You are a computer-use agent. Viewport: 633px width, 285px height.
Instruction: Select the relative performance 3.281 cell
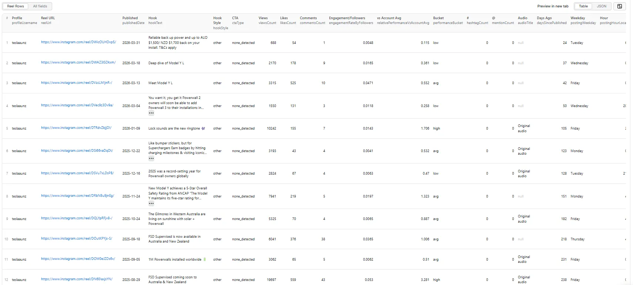coord(425,280)
